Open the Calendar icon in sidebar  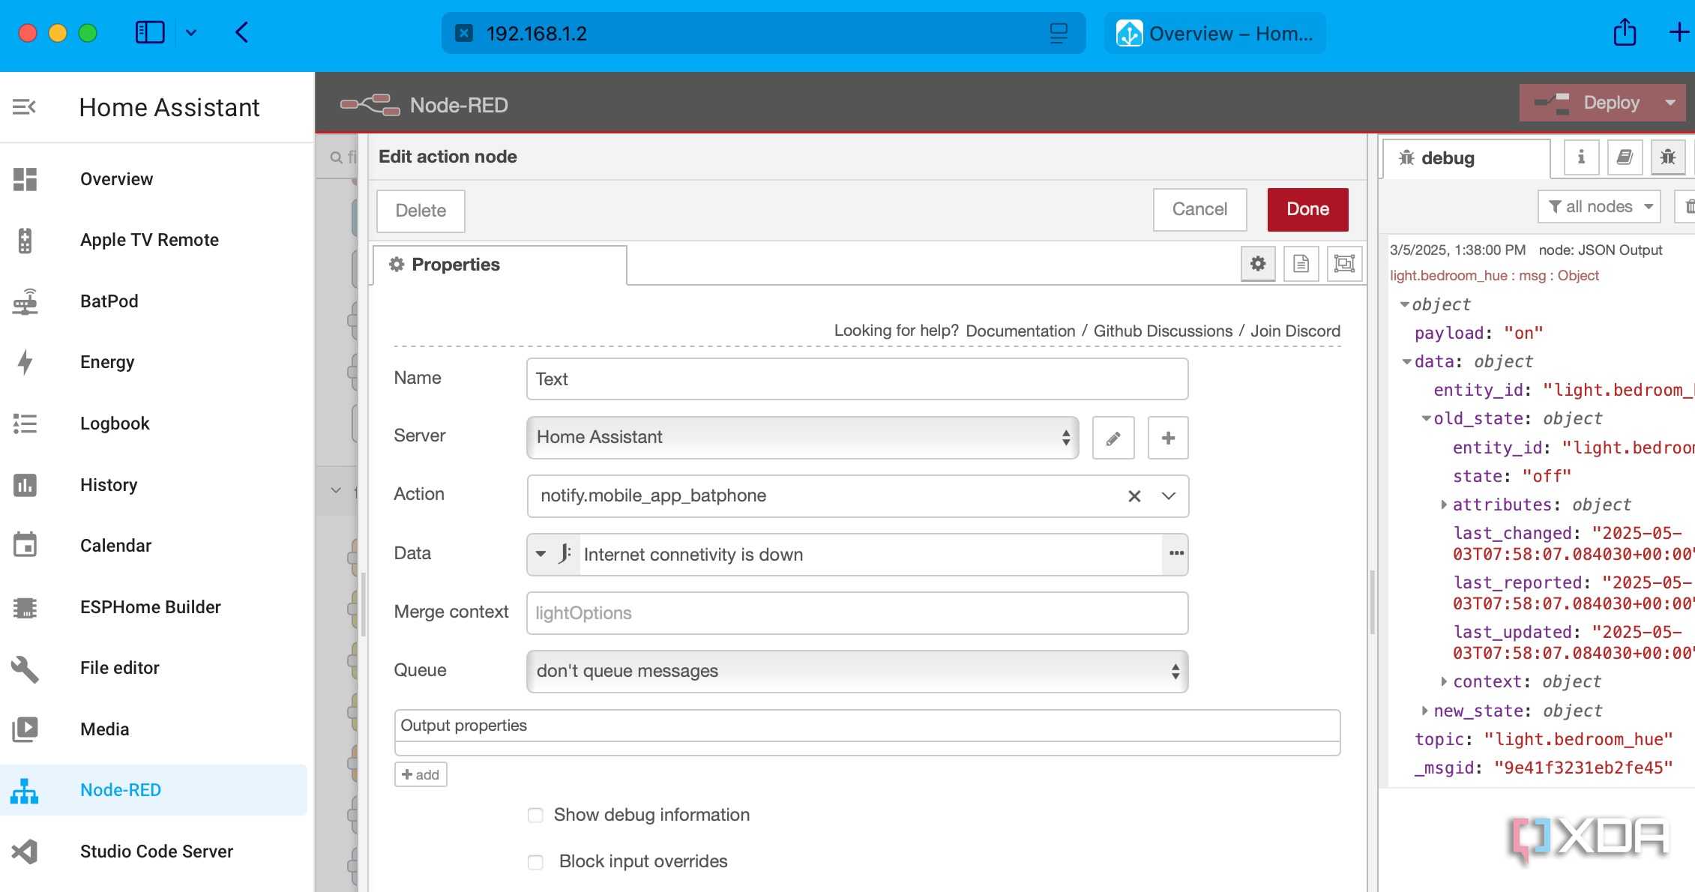(x=25, y=545)
